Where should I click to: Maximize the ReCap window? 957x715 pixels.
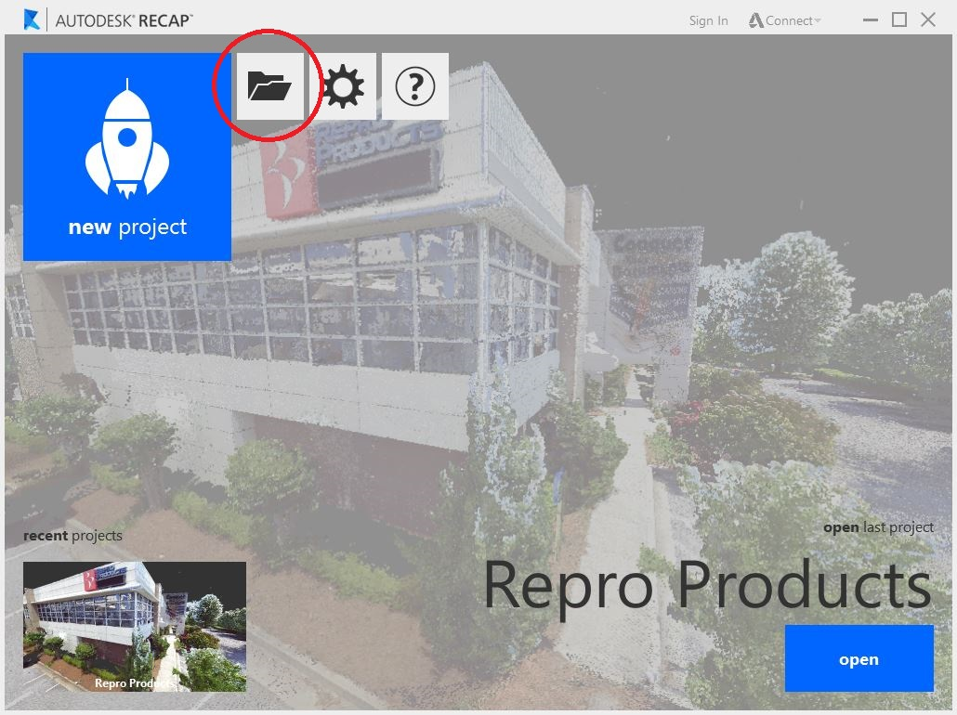[x=899, y=20]
